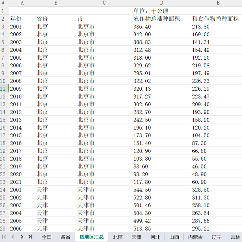242x242 pixels.
Task: Select 天津市 cell in row 24
Action: (x=104, y=190)
